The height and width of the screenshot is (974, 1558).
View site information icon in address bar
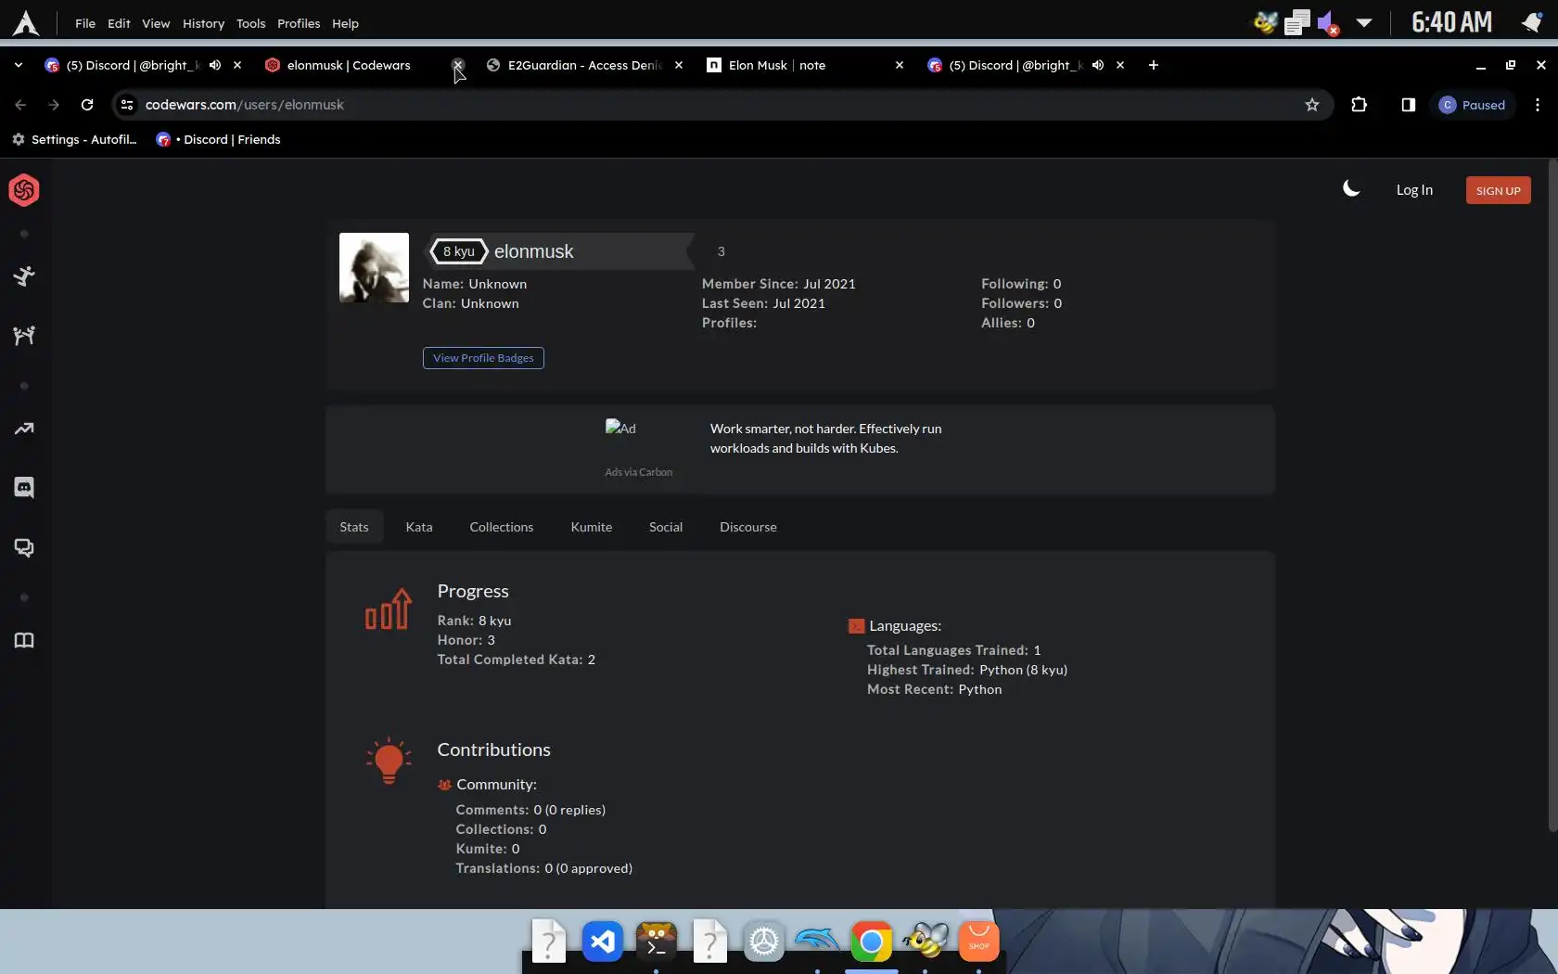[x=127, y=105]
